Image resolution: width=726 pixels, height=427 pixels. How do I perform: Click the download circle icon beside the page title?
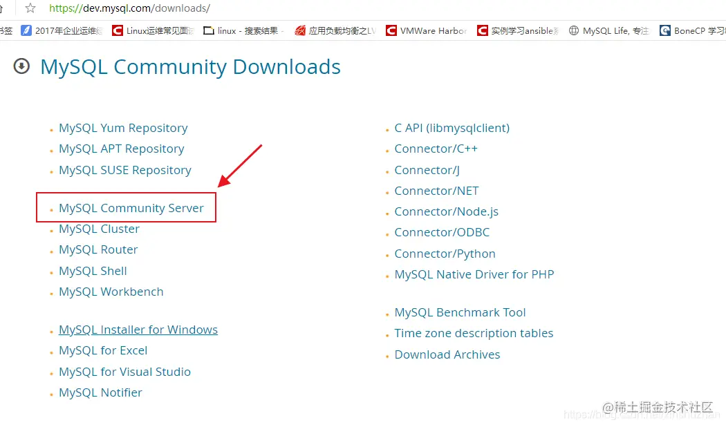(x=21, y=66)
